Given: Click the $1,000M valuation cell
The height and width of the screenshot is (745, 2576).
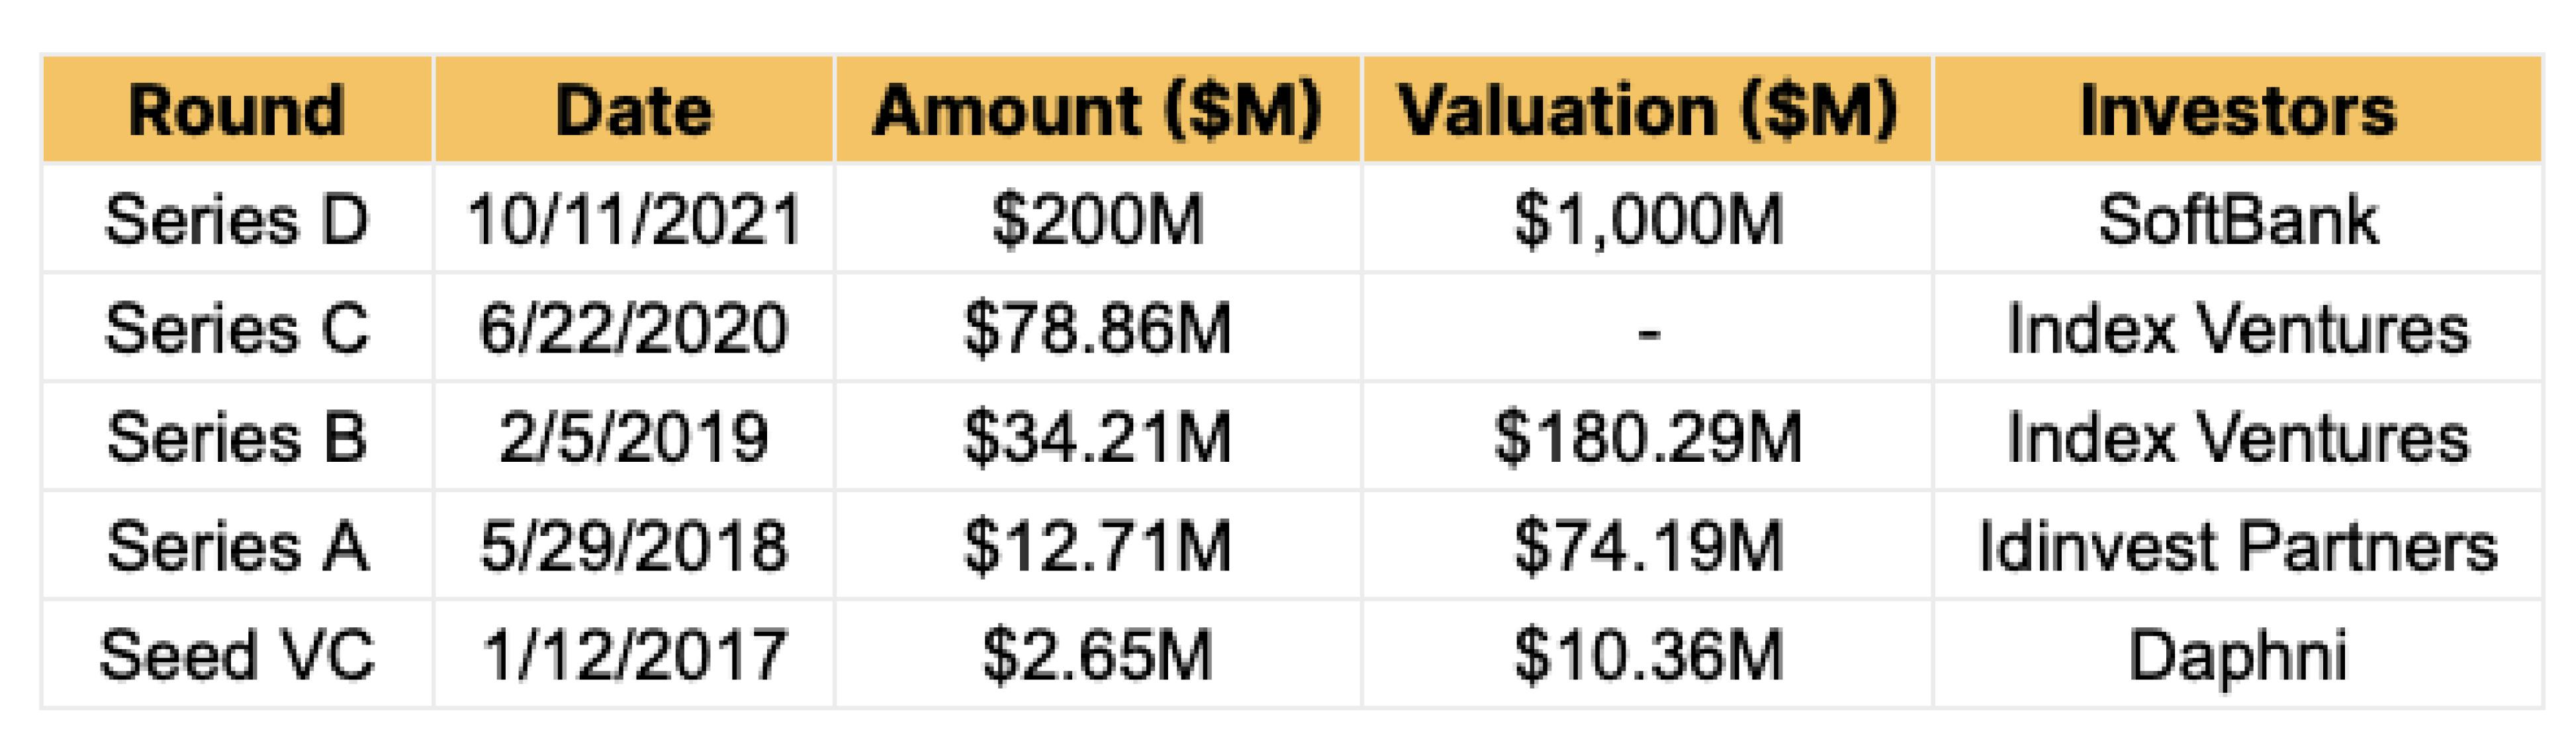Looking at the screenshot, I should point(1647,219).
